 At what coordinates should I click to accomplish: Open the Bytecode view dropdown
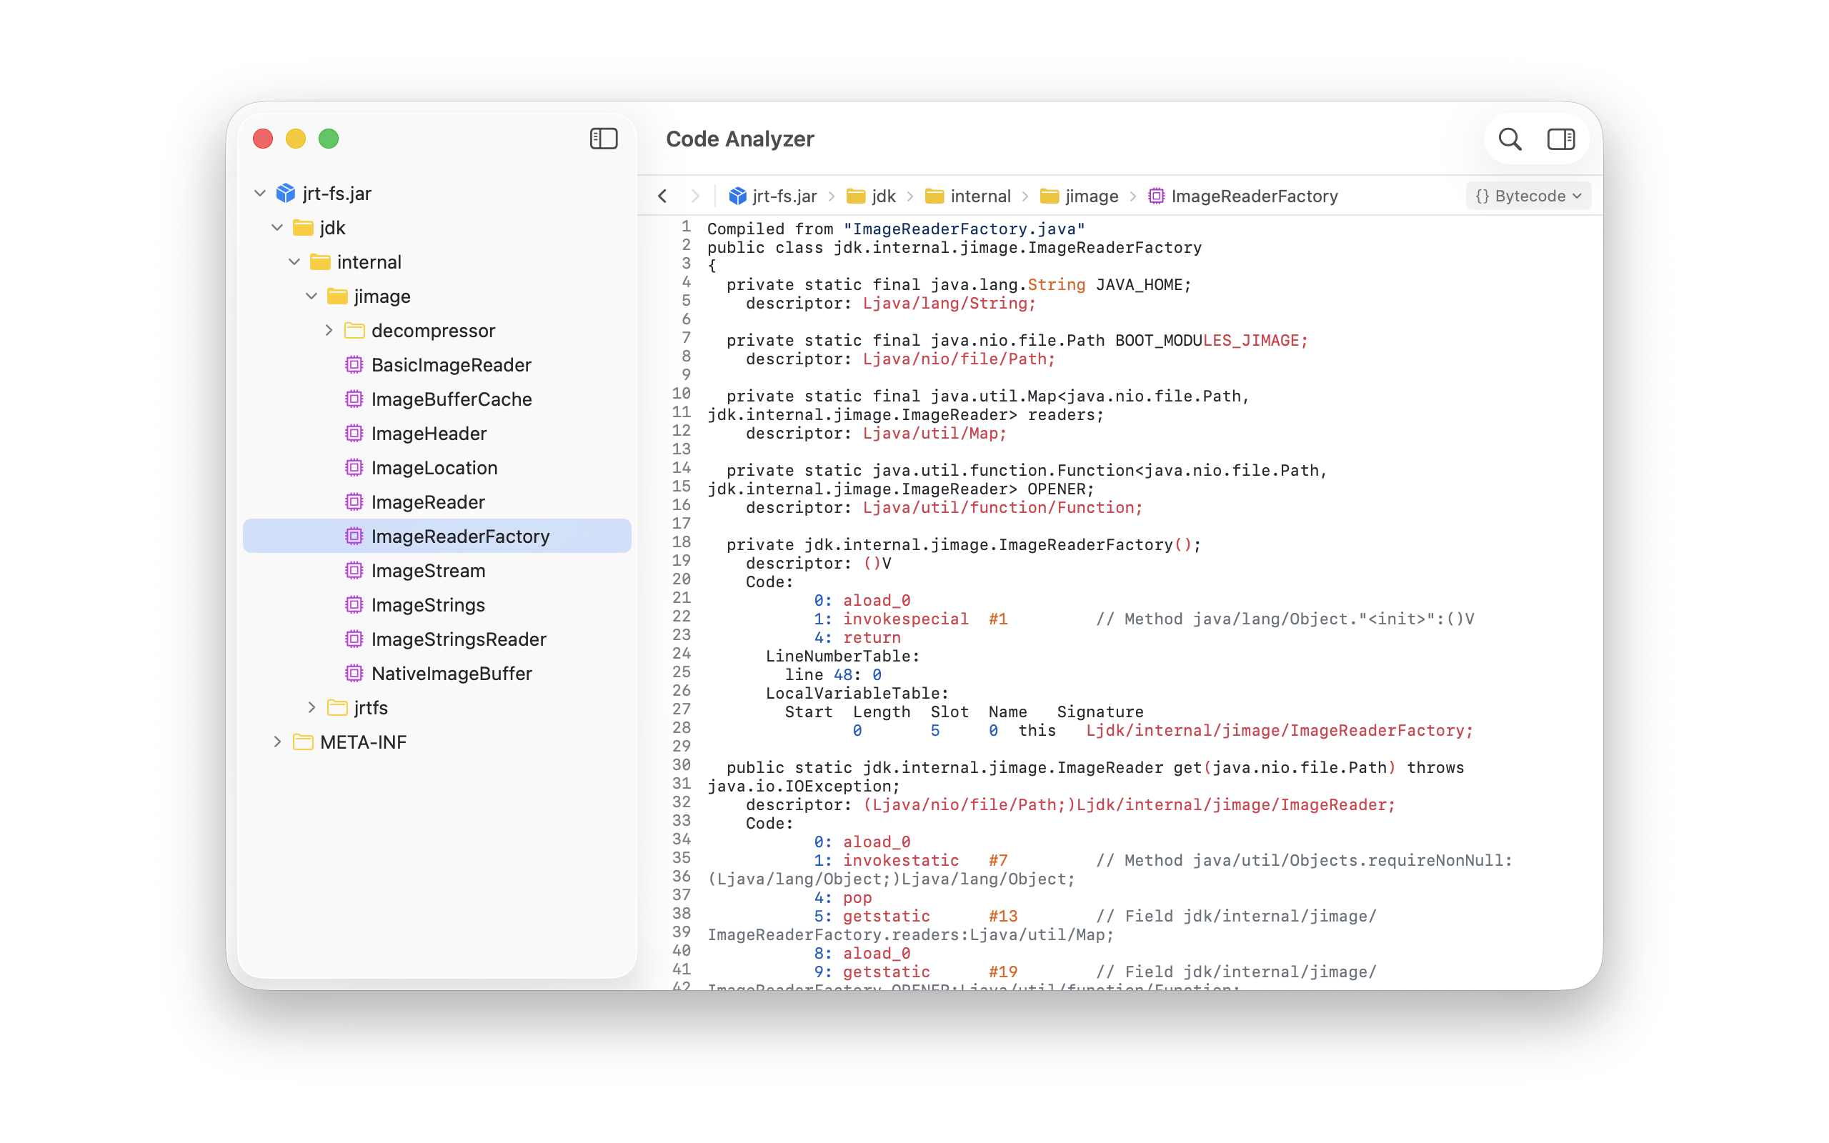(1528, 196)
